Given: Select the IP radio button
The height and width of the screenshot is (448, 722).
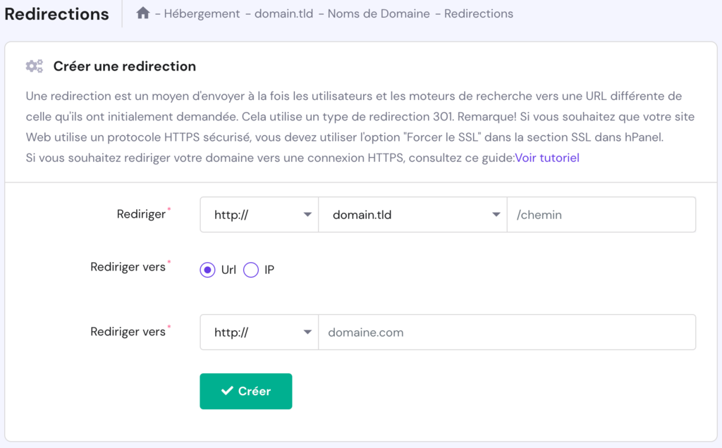Looking at the screenshot, I should 251,270.
